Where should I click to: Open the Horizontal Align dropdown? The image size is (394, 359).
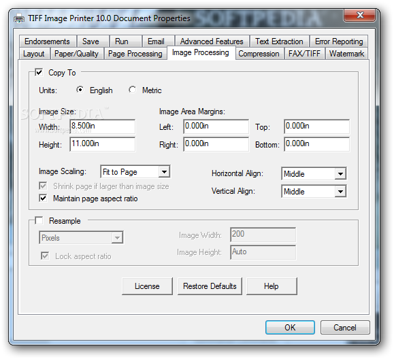(314, 174)
